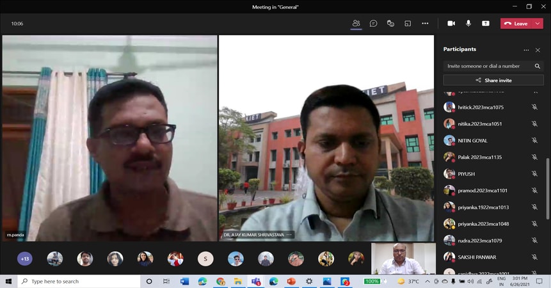This screenshot has width=551, height=288.
Task: Open the meeting chat panel
Action: (x=373, y=24)
